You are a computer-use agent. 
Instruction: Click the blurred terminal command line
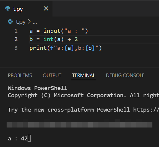(x=79, y=125)
